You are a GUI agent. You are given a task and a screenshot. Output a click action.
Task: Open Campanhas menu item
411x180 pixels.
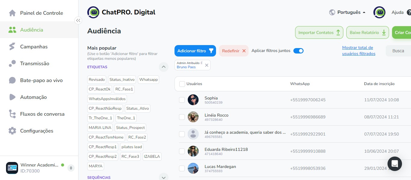pos(39,47)
